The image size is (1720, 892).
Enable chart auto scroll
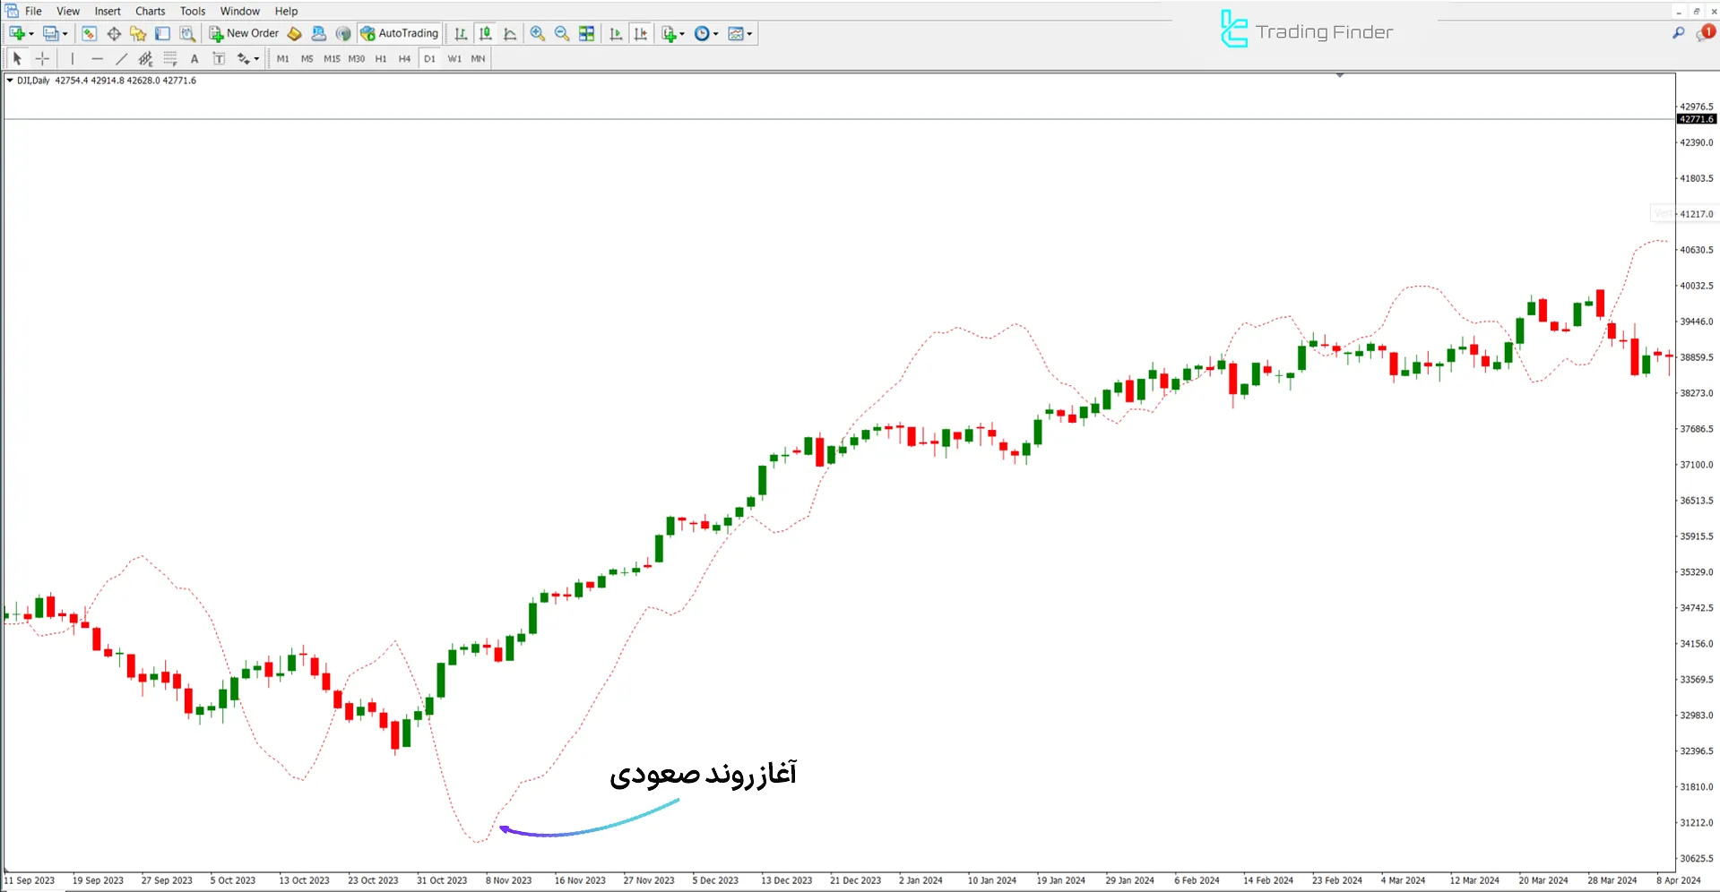coord(616,33)
